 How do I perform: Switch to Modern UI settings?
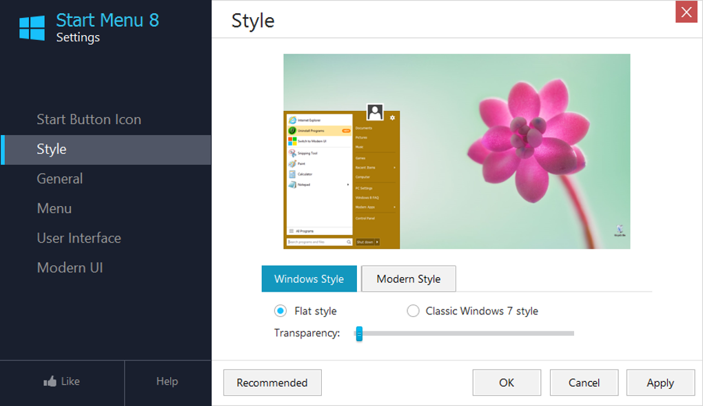tap(70, 267)
